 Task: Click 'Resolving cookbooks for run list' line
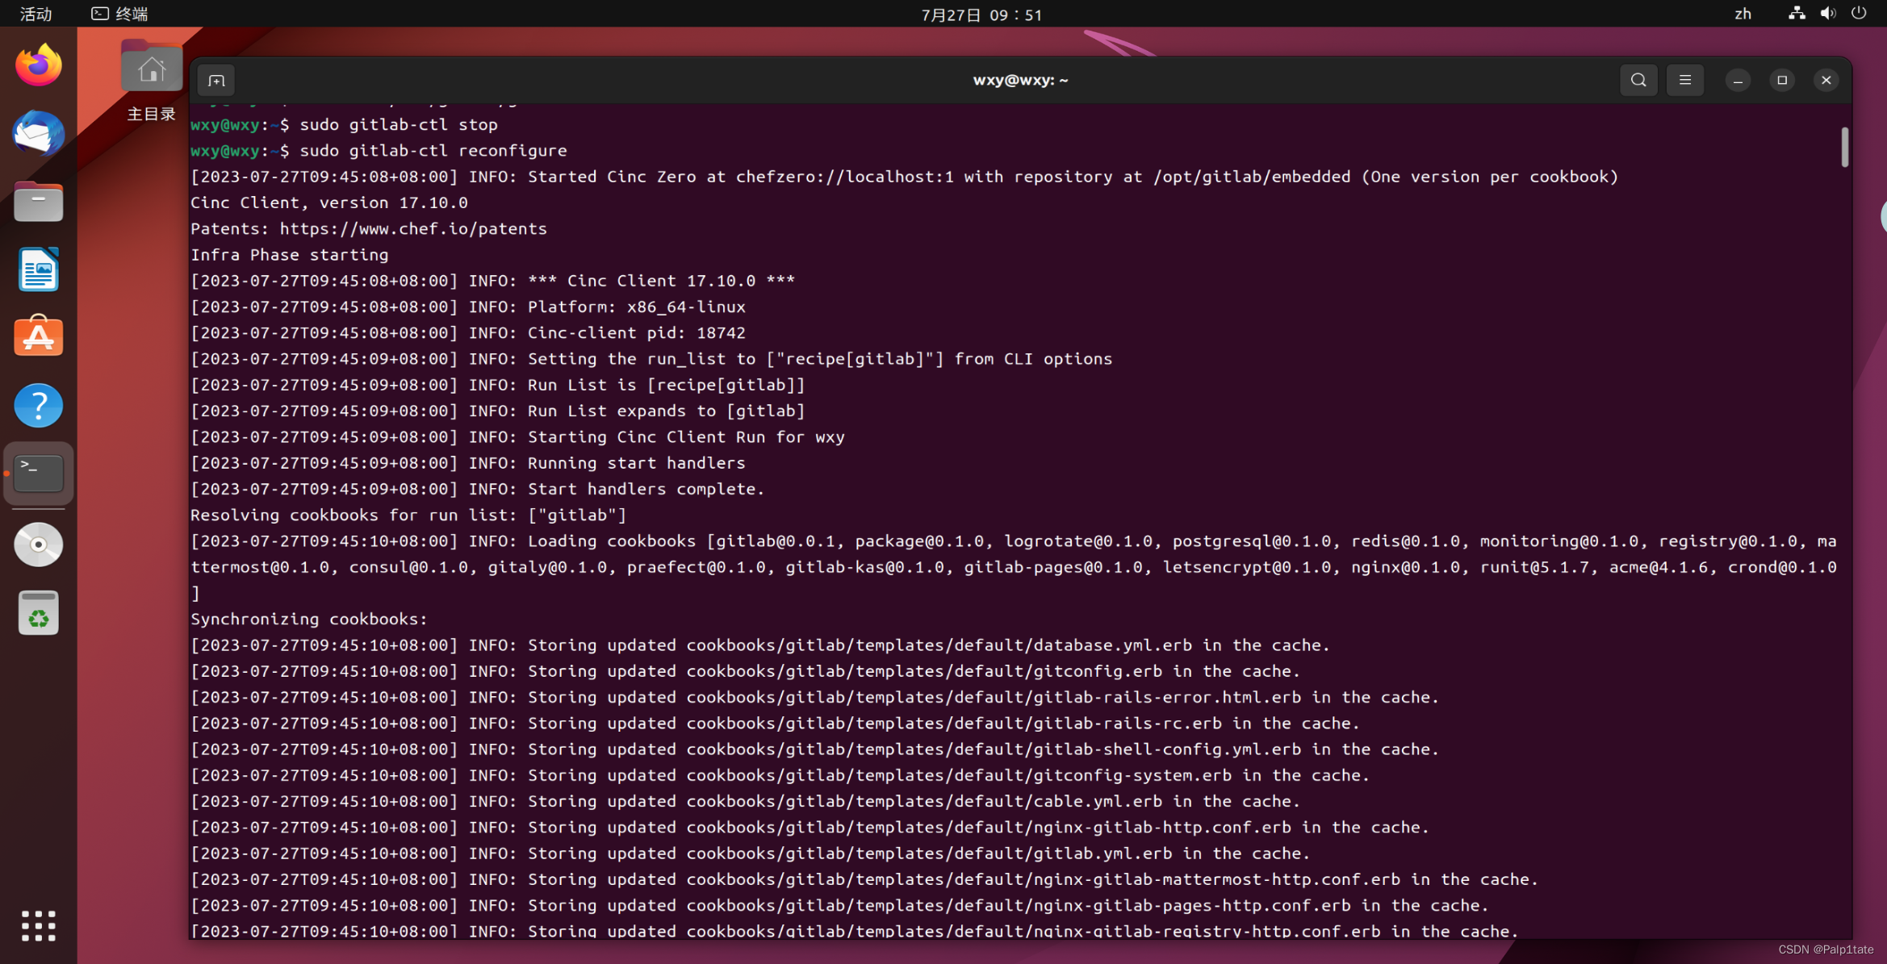coord(408,515)
